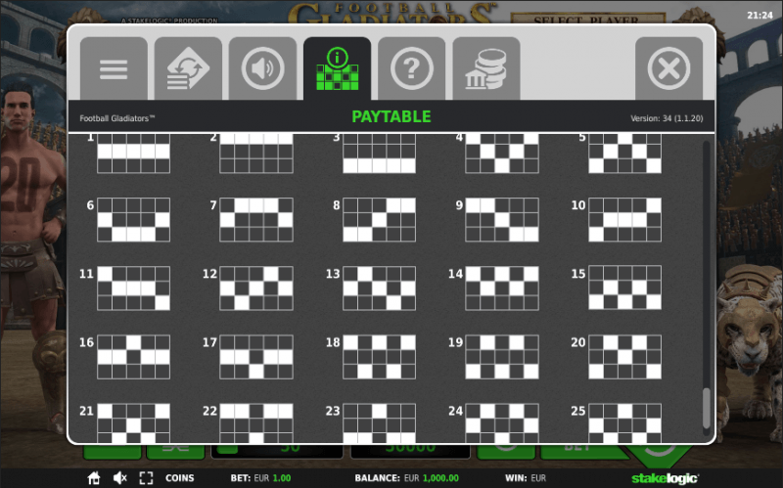This screenshot has width=783, height=488.
Task: Open the help question mark tab
Action: pos(411,68)
